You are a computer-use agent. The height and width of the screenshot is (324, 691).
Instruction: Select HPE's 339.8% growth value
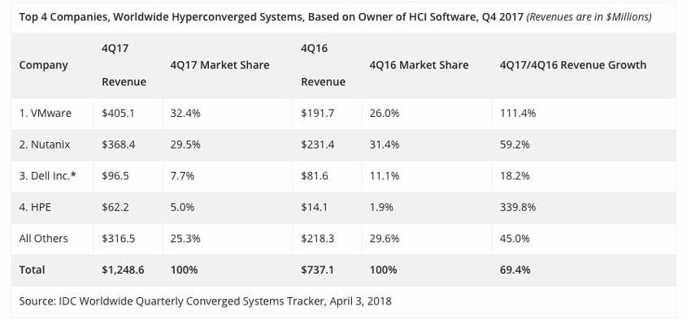tap(518, 207)
